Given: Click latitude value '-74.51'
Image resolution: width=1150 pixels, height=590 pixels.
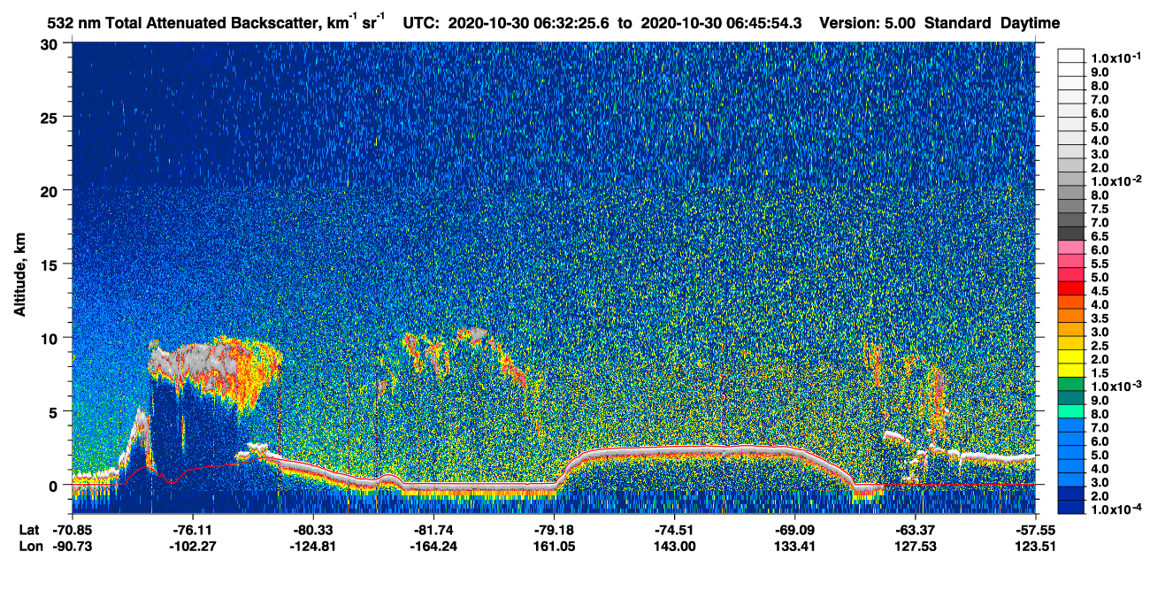Looking at the screenshot, I should [x=674, y=530].
